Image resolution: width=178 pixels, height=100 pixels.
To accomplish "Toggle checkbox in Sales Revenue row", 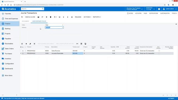I will coord(25,51).
